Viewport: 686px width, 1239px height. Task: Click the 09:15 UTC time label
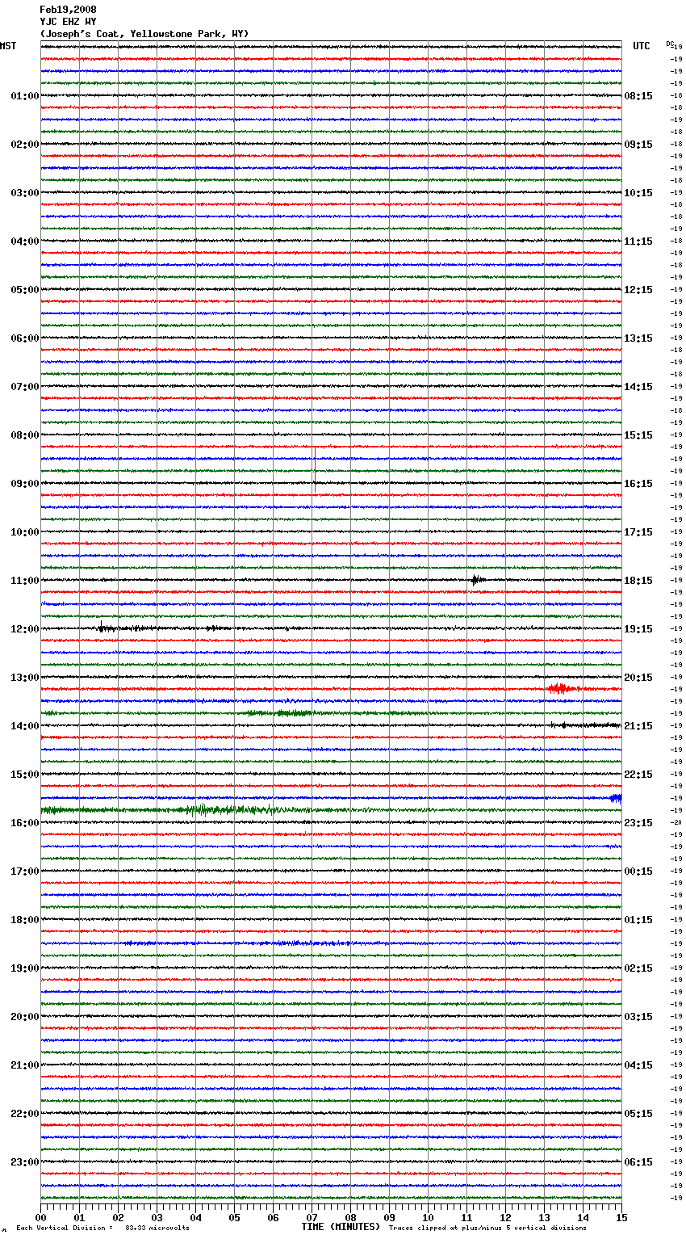tap(638, 145)
